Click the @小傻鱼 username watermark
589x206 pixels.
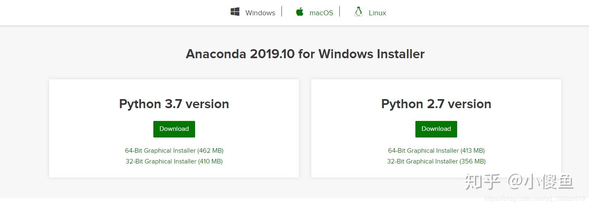[x=541, y=182]
